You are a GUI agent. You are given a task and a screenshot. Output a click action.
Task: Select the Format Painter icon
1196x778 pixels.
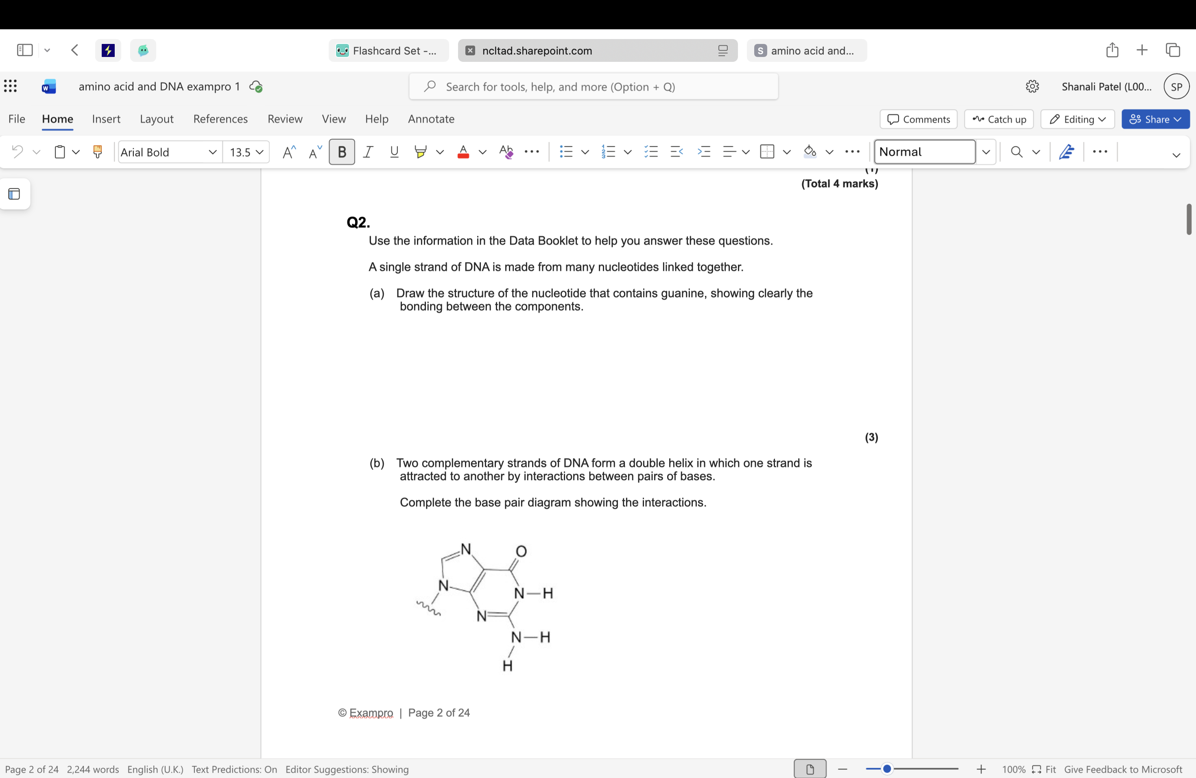98,151
